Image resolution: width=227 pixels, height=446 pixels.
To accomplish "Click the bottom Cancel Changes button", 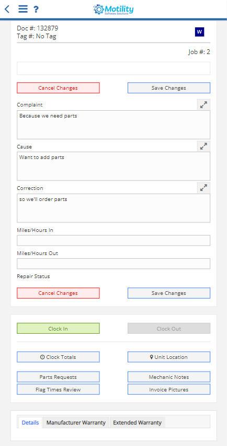I will coord(58,293).
